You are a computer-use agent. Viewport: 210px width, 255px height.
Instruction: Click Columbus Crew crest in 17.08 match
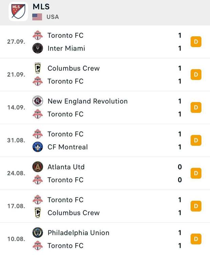38,213
